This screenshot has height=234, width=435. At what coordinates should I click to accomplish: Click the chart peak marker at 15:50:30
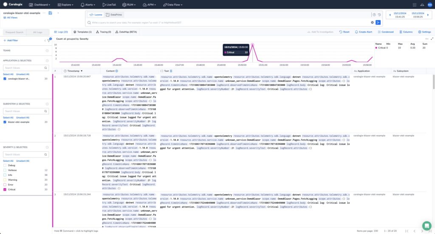coord(252,45)
